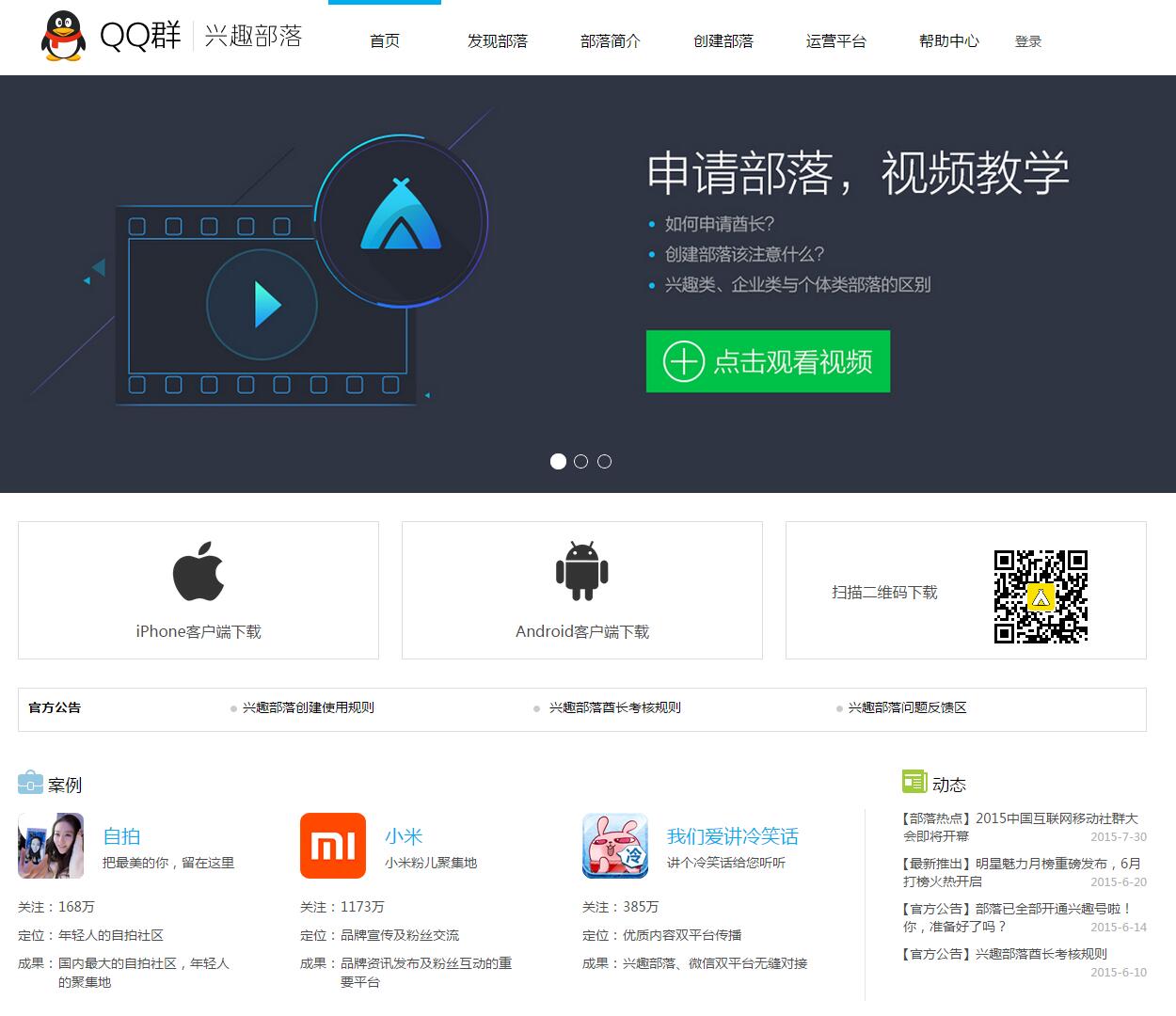
Task: Click 扫描二维码下载 text
Action: coord(884,592)
